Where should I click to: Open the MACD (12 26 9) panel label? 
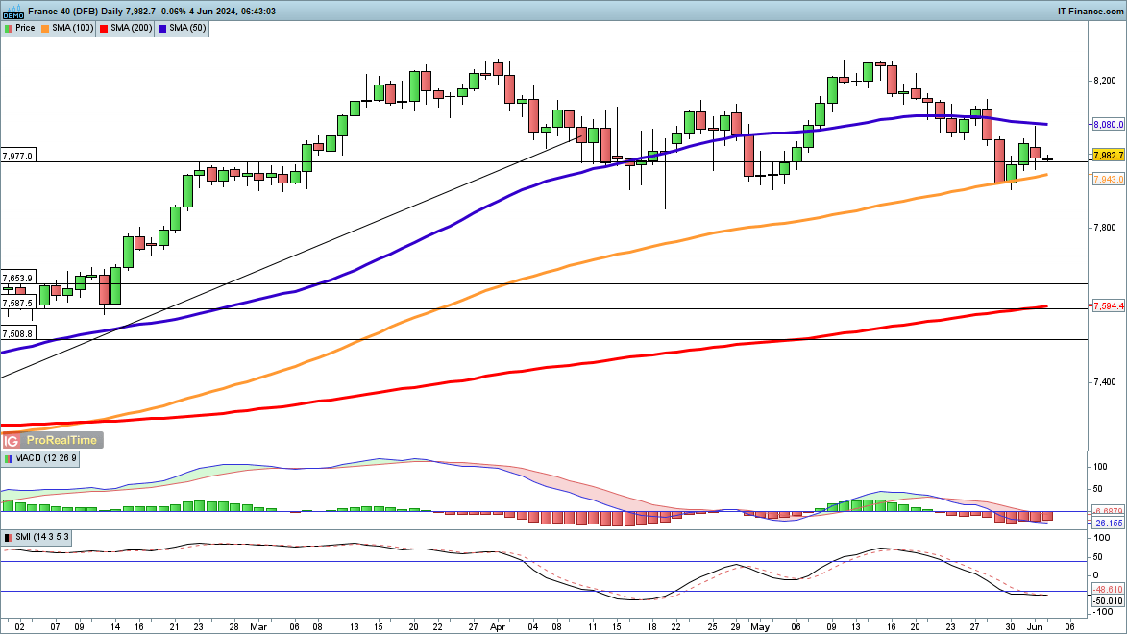point(44,459)
